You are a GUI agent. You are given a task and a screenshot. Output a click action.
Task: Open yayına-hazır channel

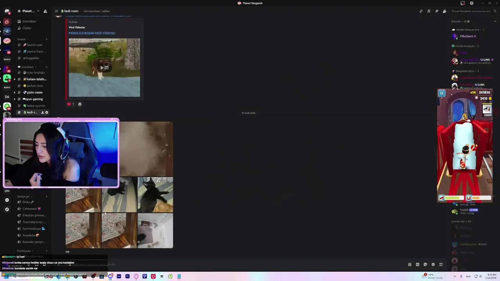point(32,52)
